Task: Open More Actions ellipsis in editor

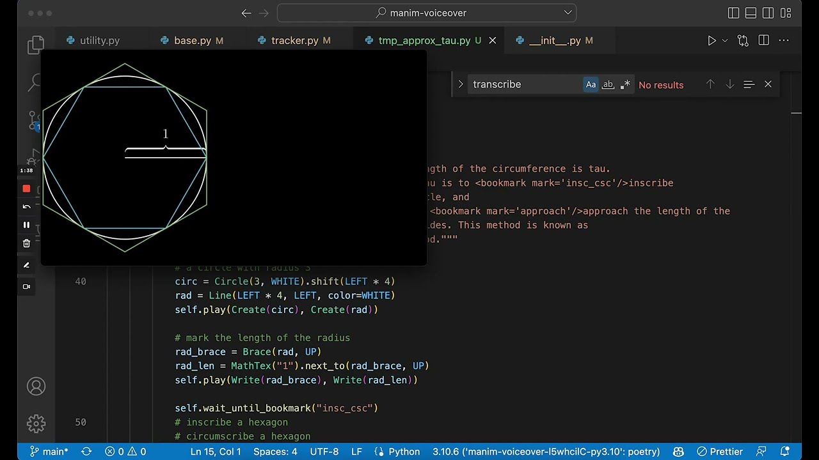Action: pos(784,40)
